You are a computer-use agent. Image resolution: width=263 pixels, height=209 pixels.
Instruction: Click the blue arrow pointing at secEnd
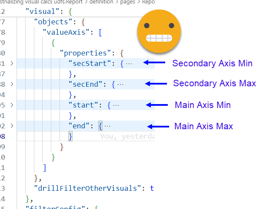point(155,83)
